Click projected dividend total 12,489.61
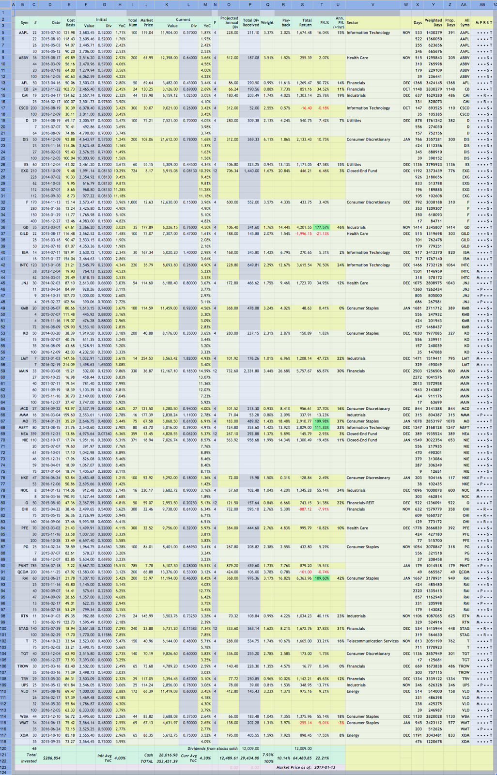 (x=229, y=758)
